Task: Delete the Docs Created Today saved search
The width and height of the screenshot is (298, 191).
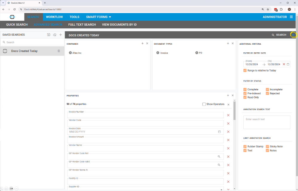Action: [x=59, y=51]
